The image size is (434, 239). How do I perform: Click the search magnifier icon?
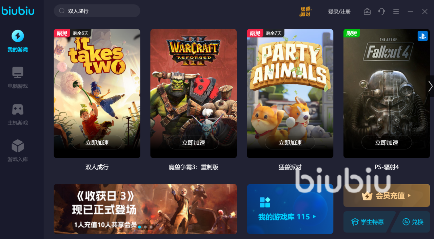(x=62, y=11)
